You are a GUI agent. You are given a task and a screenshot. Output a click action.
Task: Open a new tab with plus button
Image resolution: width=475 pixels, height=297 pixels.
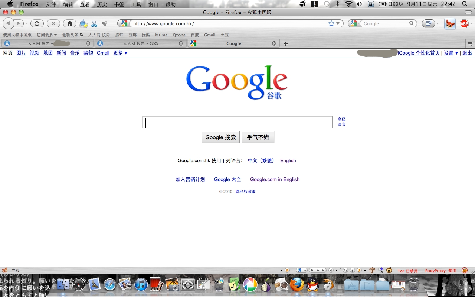pos(285,43)
